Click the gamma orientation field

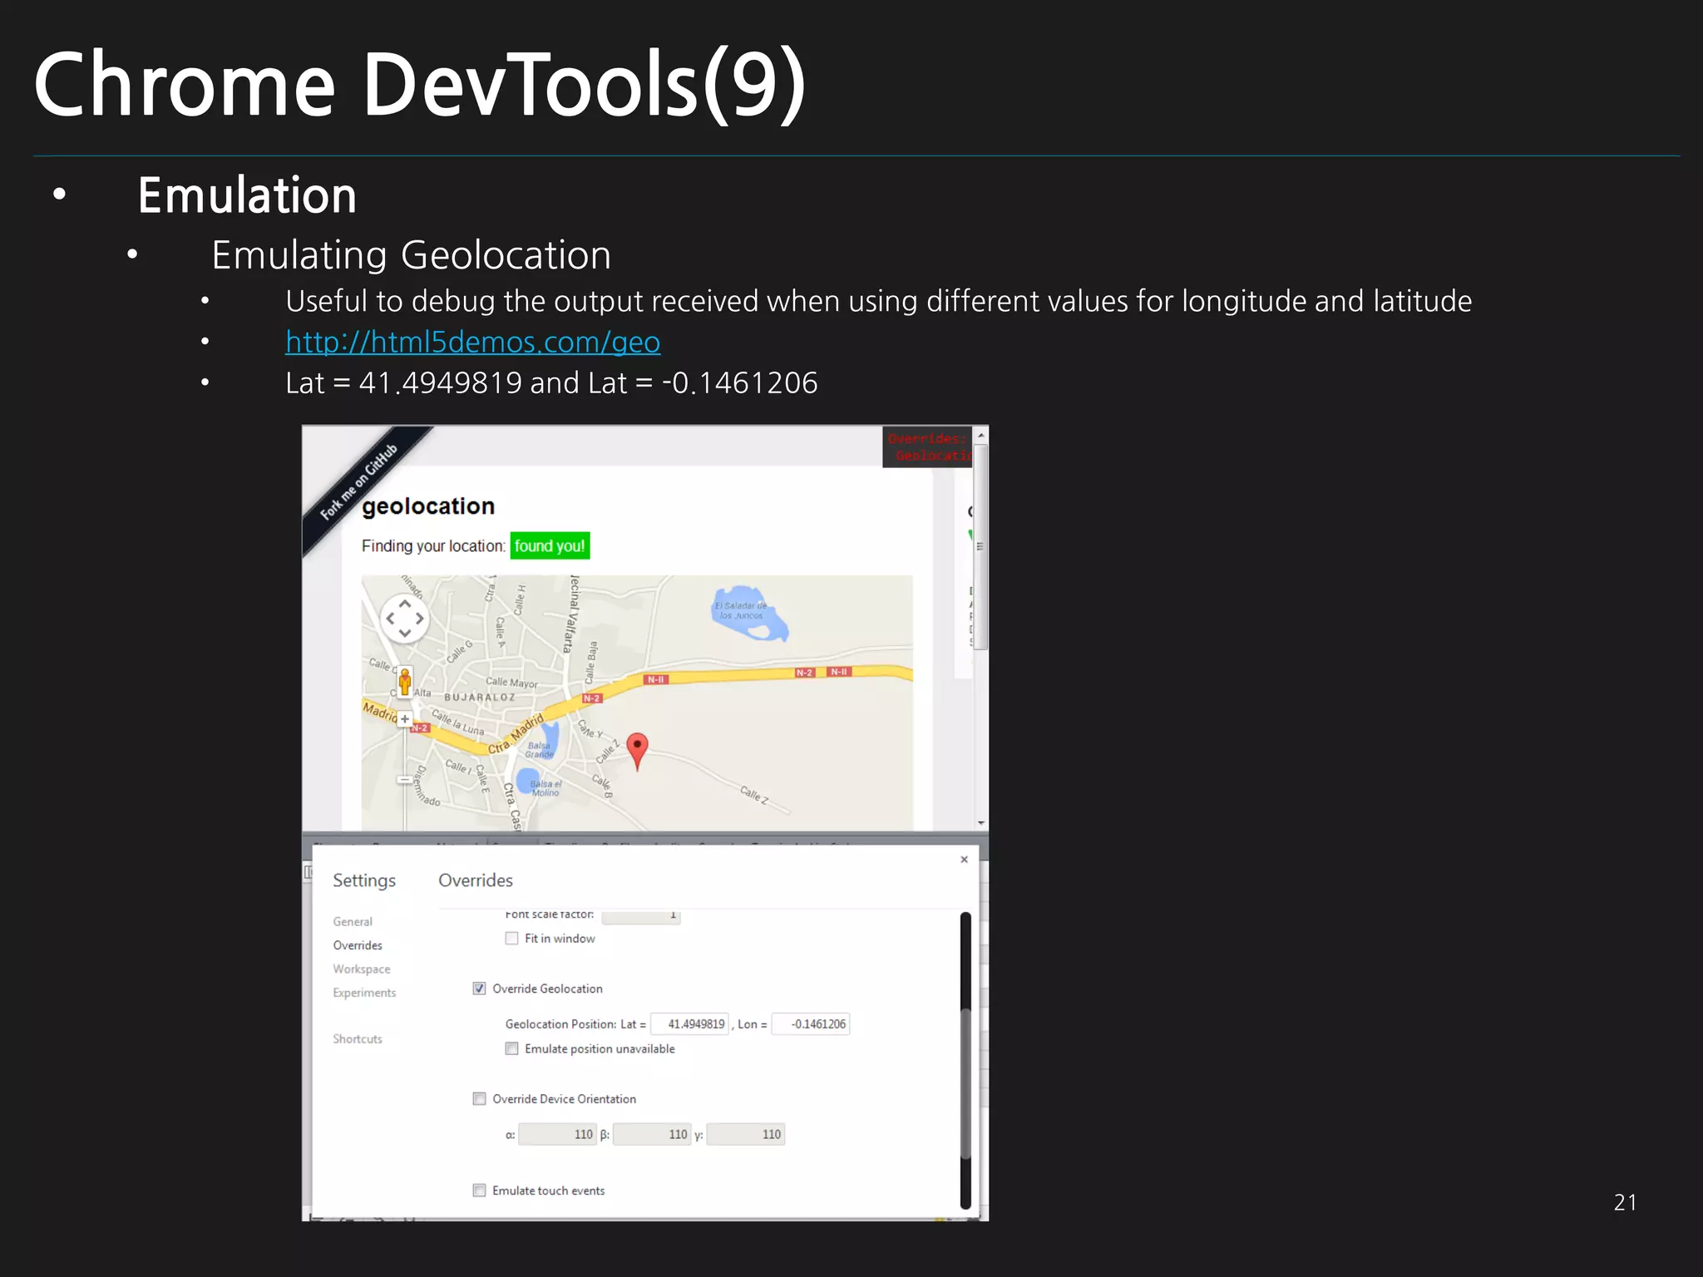[x=746, y=1135]
